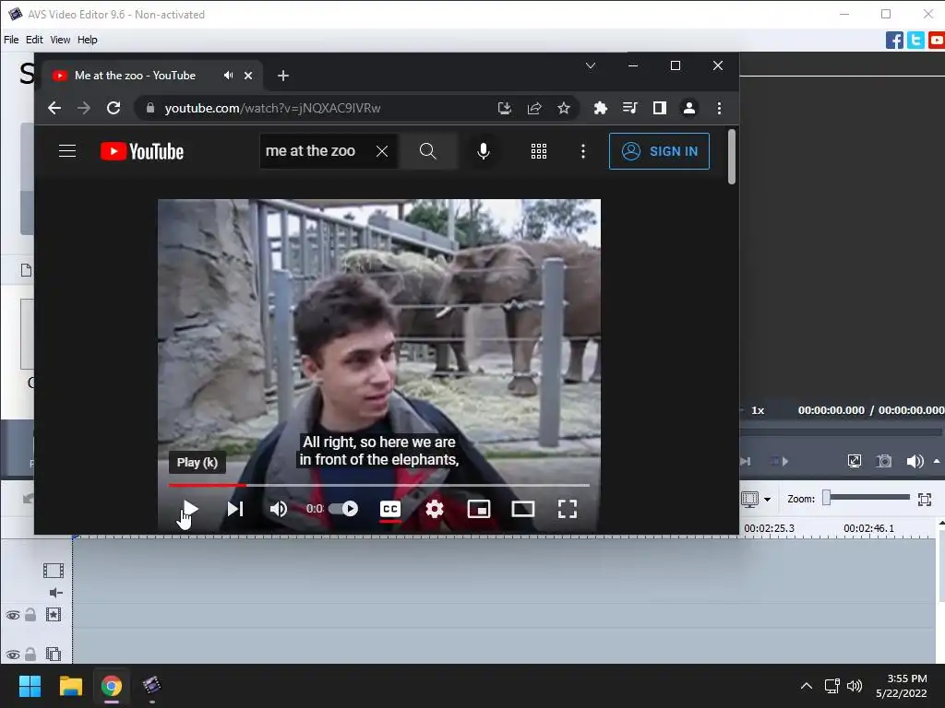
Task: Go back in Chrome browser
Action: pos(54,109)
